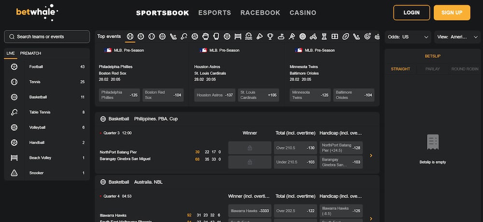Viewport: 483px width, 222px height.
Task: Click the Handball icon in the LIVE sidebar
Action: pos(14,143)
